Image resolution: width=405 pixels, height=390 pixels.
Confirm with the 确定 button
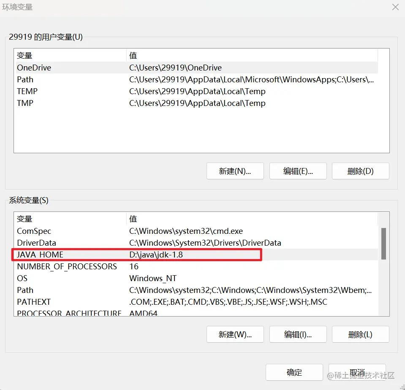tap(294, 372)
